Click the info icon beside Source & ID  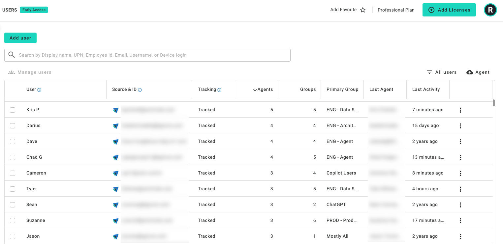(x=140, y=90)
